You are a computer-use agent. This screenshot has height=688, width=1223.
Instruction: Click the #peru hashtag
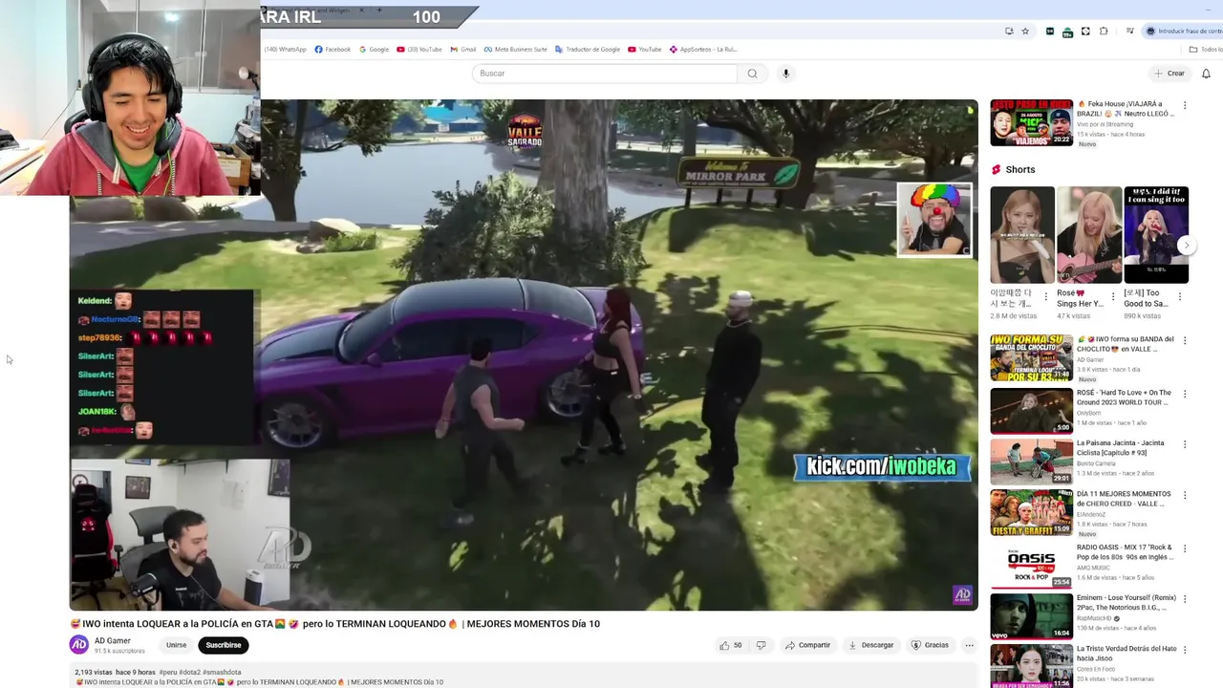pos(168,672)
